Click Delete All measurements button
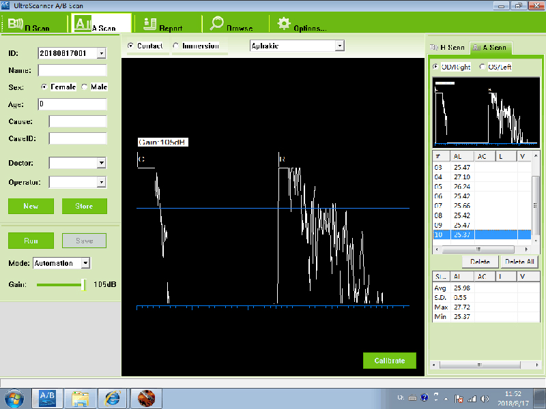 coord(519,262)
